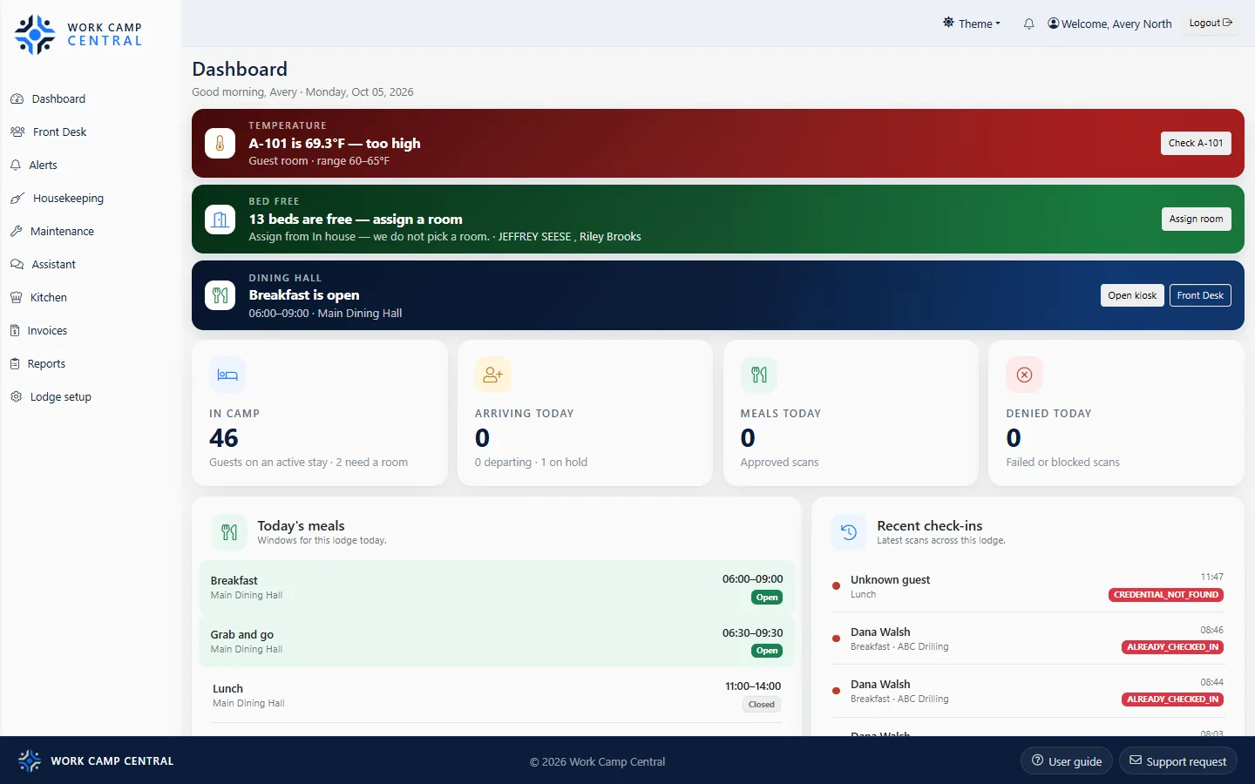Click the Housekeeping broom icon

(x=17, y=198)
